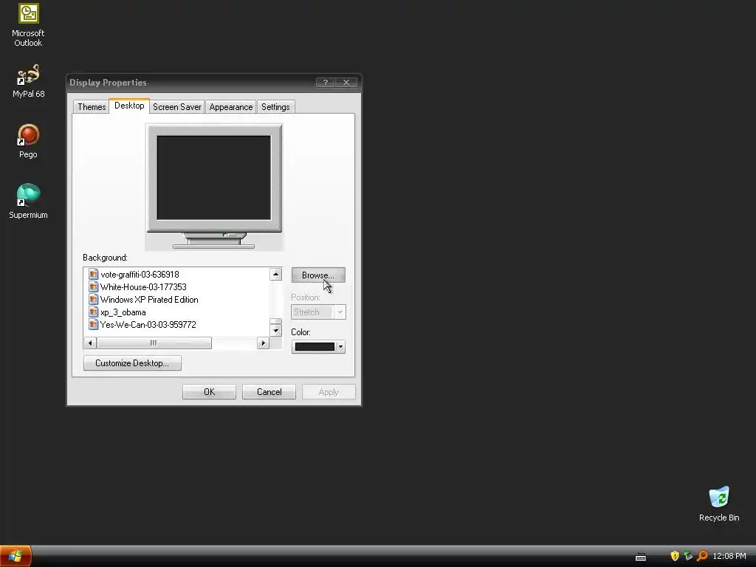Image resolution: width=756 pixels, height=567 pixels.
Task: Click the image icon beside Yes-We-Can-03-03-959772
Action: click(x=94, y=325)
